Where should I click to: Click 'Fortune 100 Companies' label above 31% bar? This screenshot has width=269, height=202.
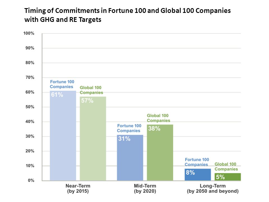pos(129,128)
